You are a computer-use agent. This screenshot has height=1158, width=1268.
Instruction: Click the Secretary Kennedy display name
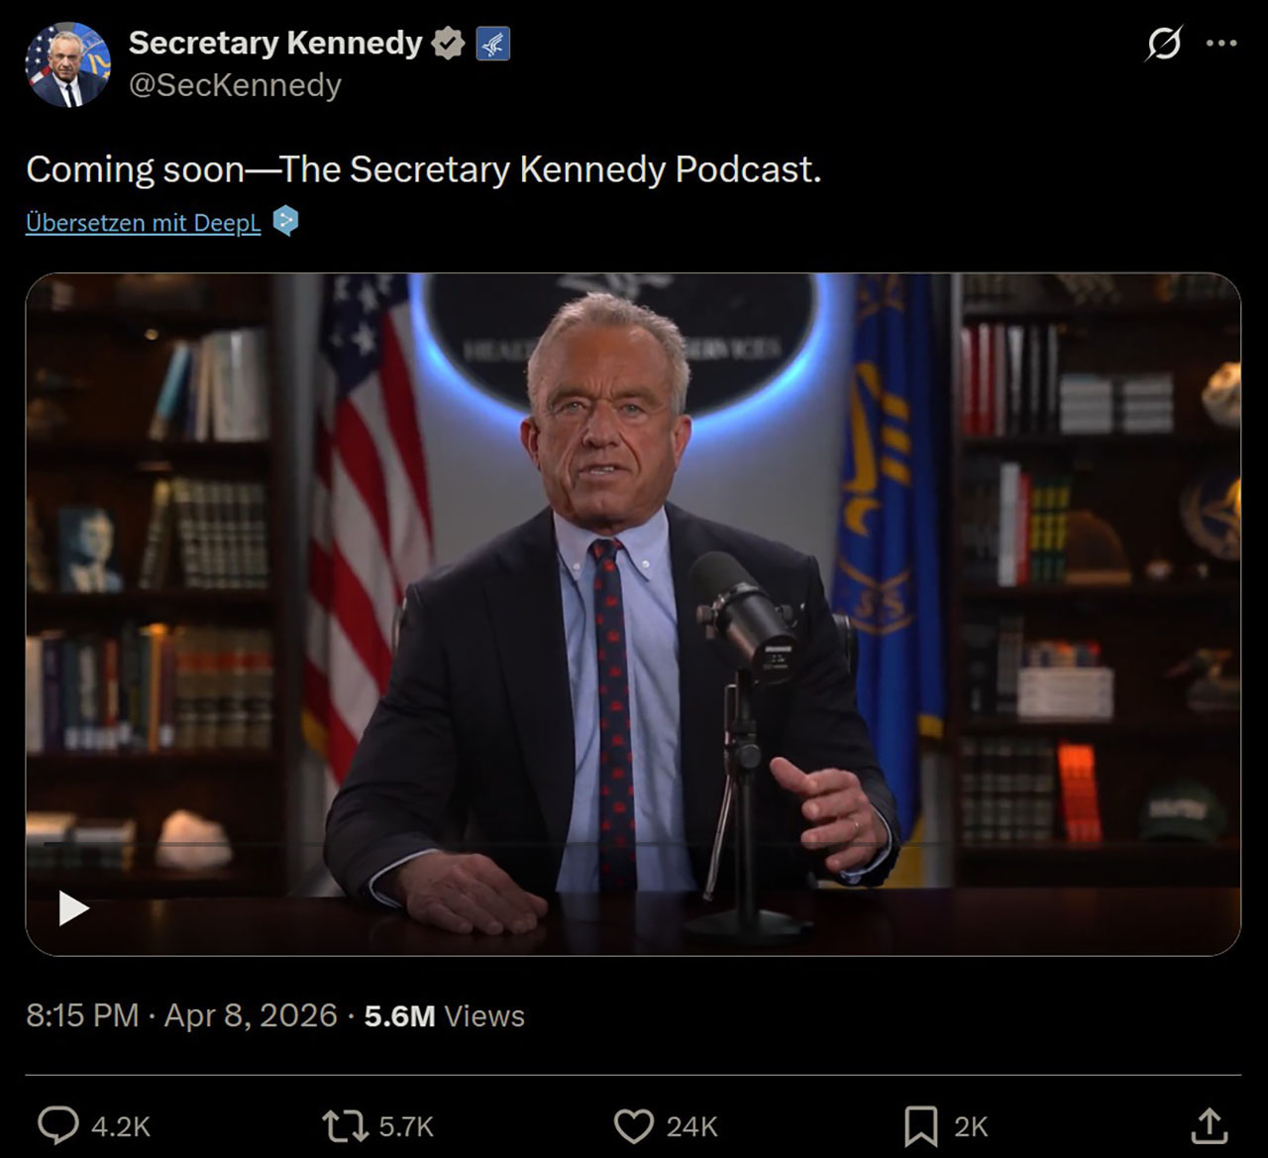275,43
